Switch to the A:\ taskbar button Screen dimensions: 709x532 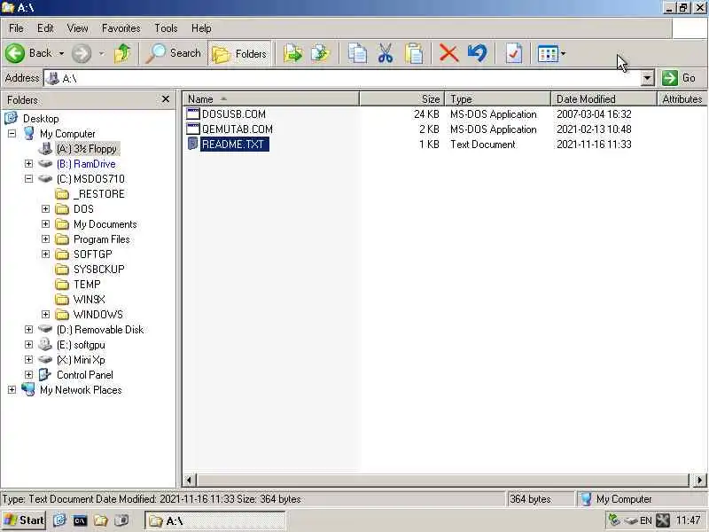point(215,520)
